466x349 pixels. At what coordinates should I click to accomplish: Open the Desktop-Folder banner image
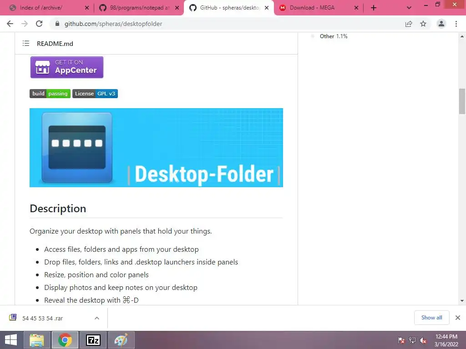[157, 148]
